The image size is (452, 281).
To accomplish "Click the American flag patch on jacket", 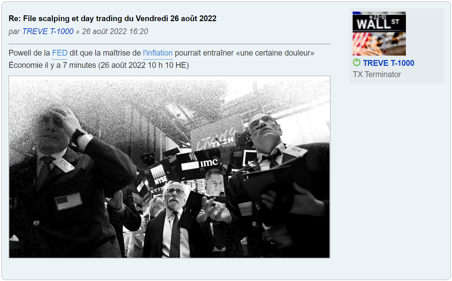I will point(69,201).
